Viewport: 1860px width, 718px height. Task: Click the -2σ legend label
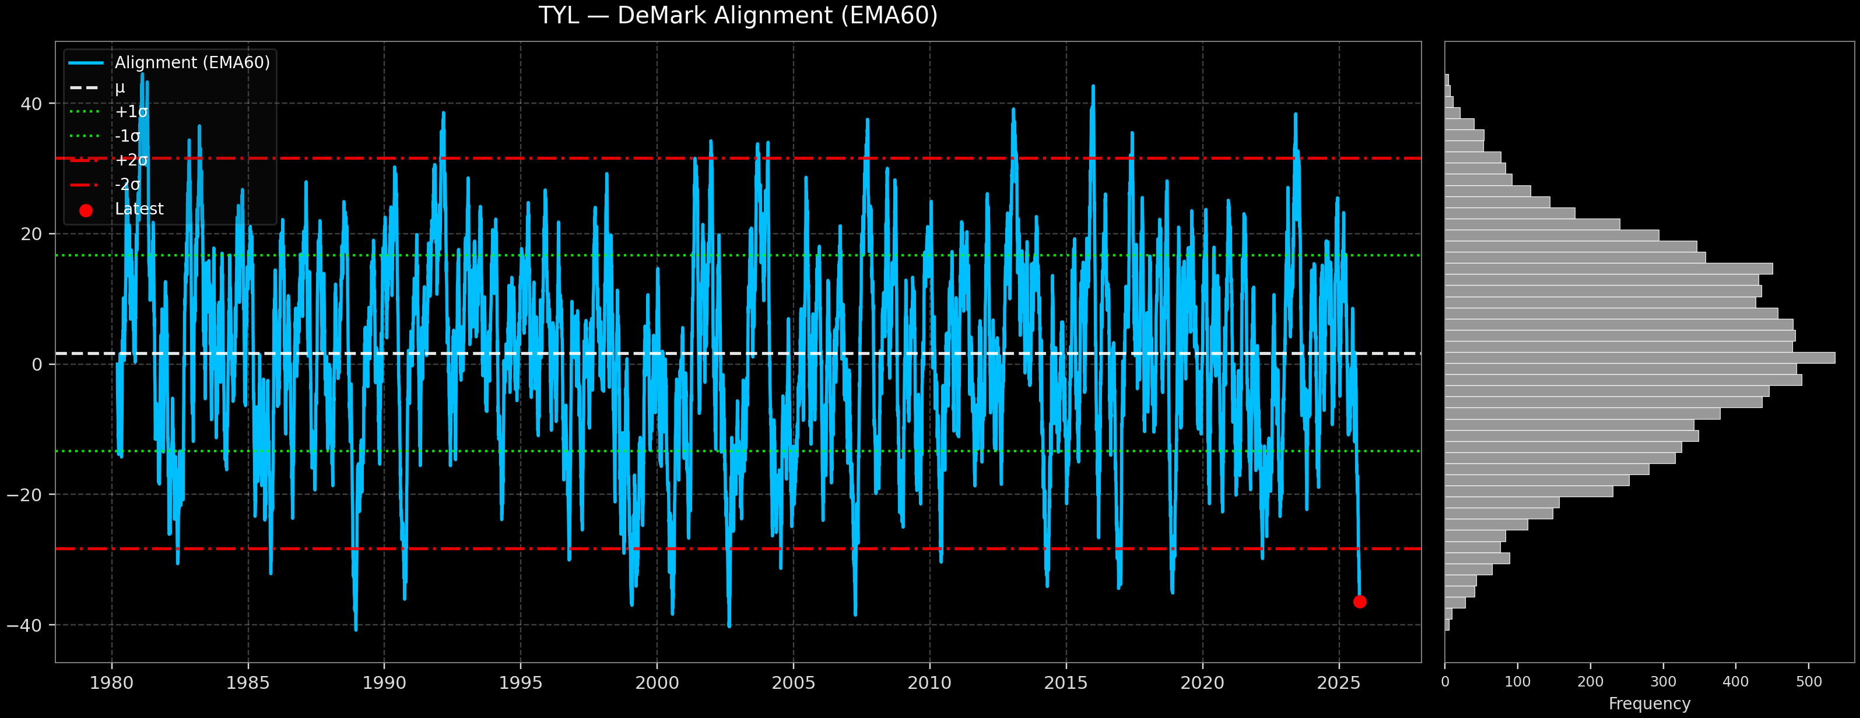tap(127, 185)
